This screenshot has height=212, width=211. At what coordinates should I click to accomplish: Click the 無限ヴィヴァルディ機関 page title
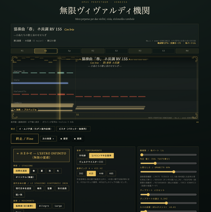pos(104,11)
